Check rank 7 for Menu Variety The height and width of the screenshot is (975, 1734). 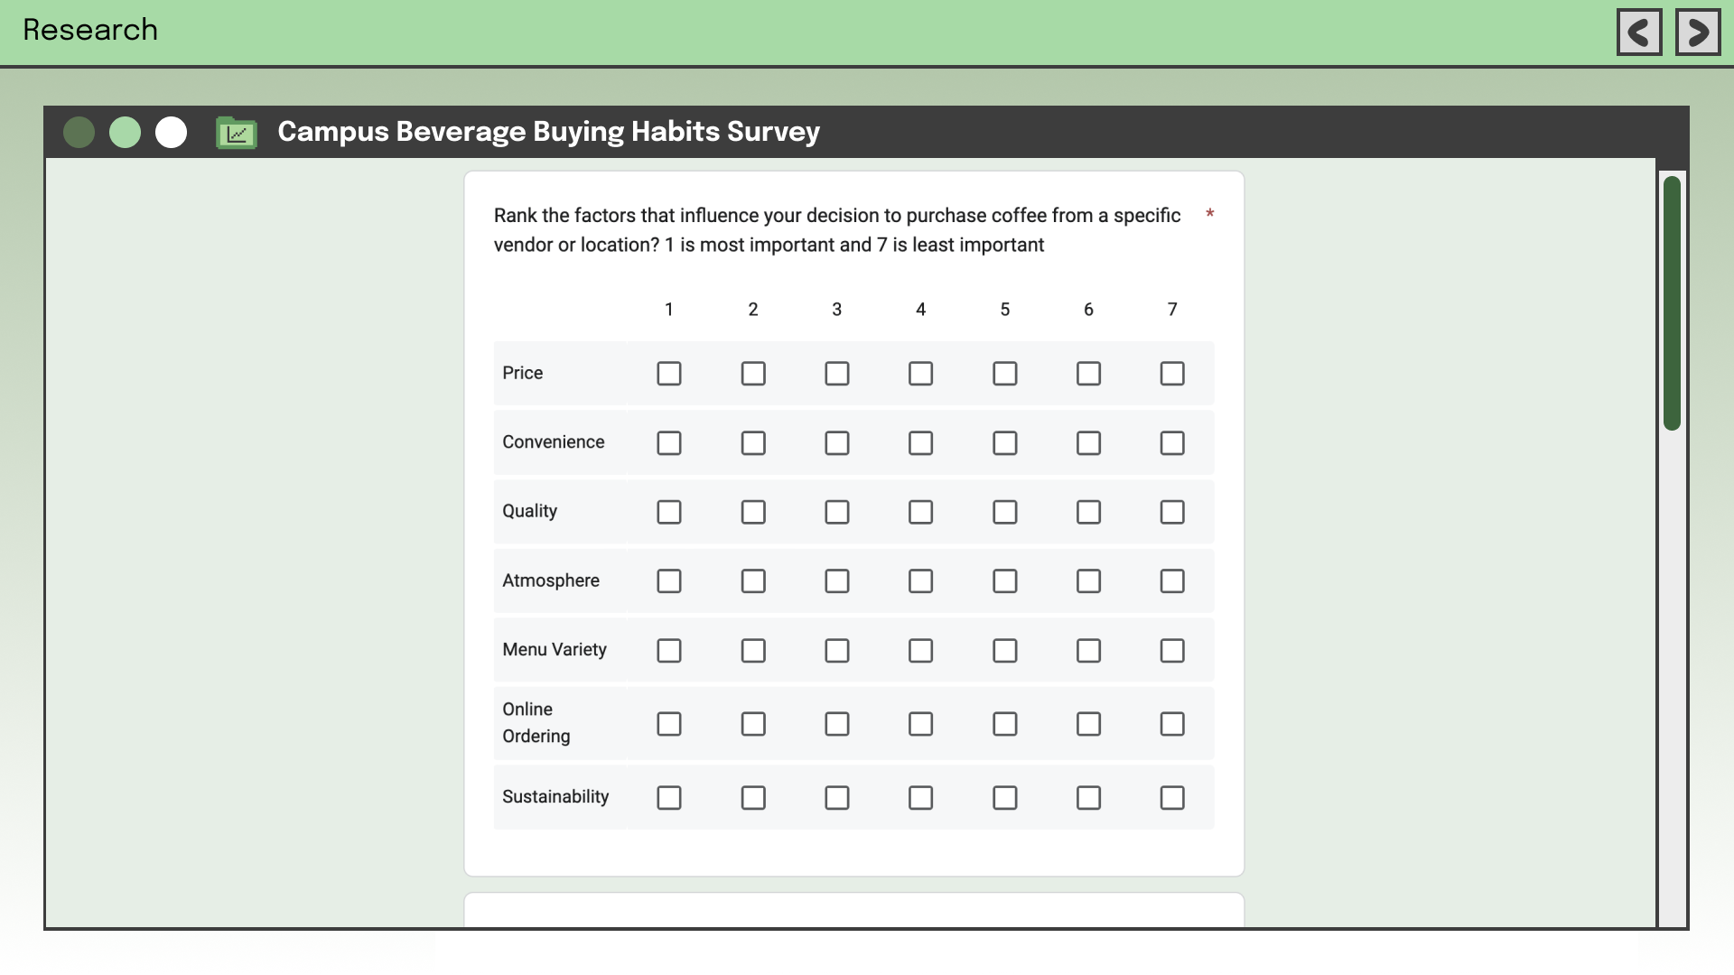point(1172,651)
